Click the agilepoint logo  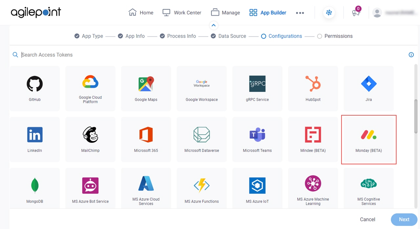pyautogui.click(x=36, y=12)
